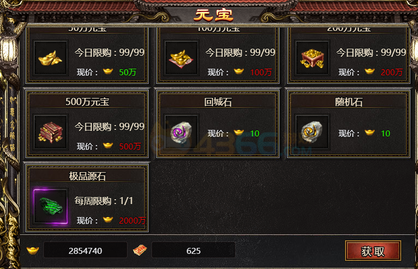The height and width of the screenshot is (269, 418).
Task: Click the 回城石 item title
Action: [218, 102]
